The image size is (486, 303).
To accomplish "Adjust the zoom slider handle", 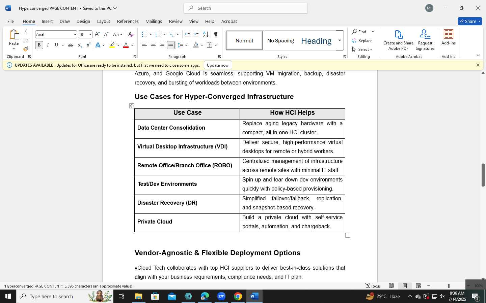I will [449, 286].
